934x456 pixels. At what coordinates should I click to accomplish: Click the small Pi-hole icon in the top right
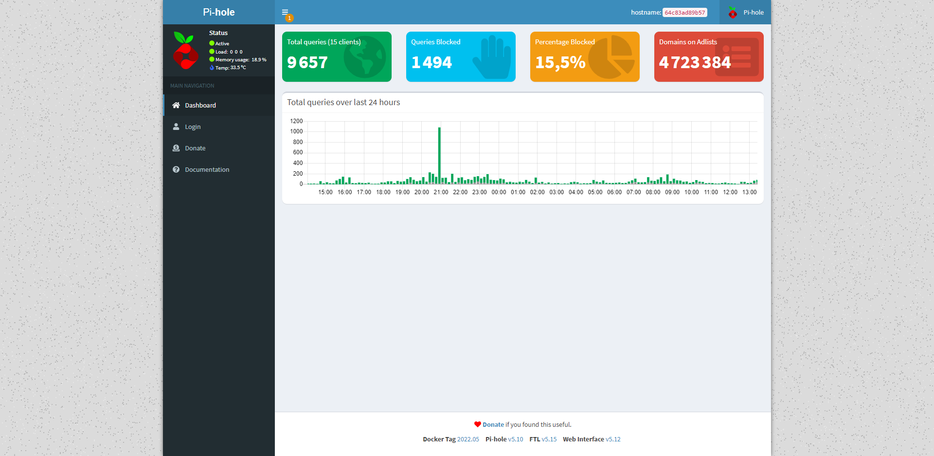coord(733,13)
